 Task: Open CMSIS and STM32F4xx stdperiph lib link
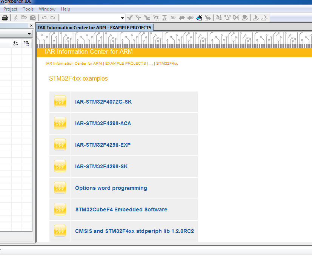click(x=135, y=231)
